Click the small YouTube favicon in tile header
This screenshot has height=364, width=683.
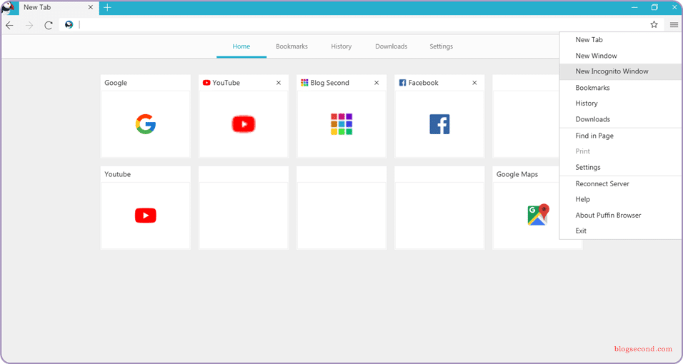206,83
